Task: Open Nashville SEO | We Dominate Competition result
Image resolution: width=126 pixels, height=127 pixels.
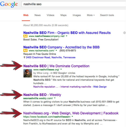Action: click(x=56, y=66)
